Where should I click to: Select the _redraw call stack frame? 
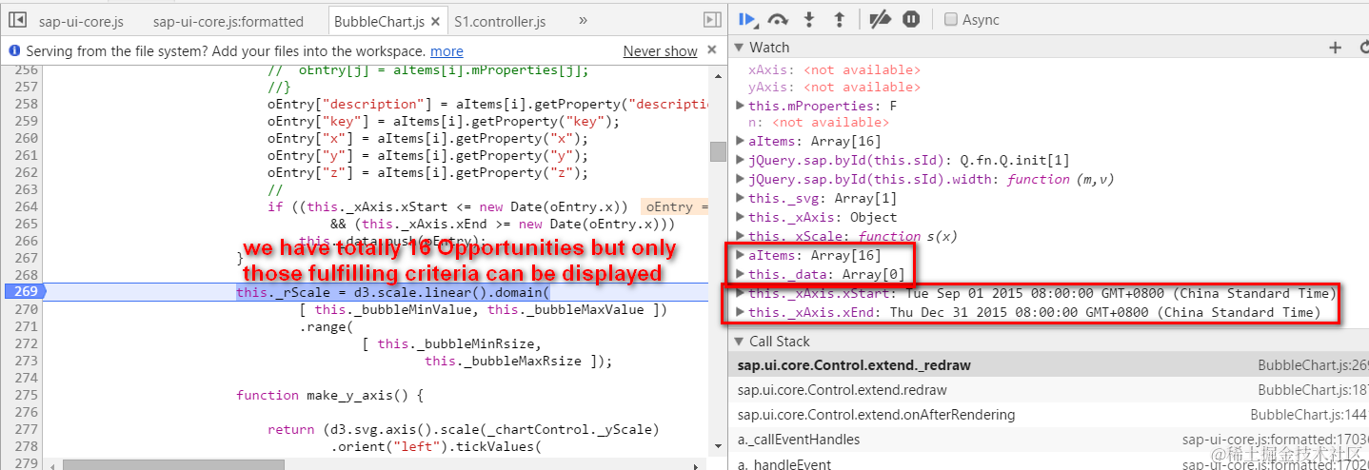1048,365
